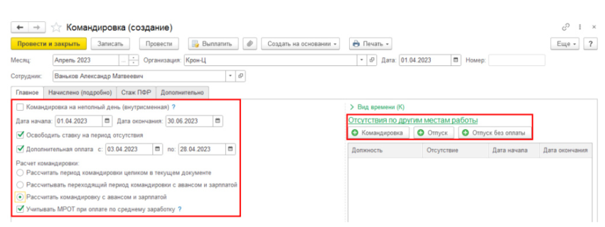Click the ellipsis button in Месяц field

tap(123, 60)
